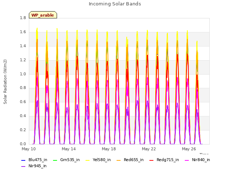Click the purple Nir945_in legend color marker
The width and height of the screenshot is (231, 173).
tap(23, 167)
